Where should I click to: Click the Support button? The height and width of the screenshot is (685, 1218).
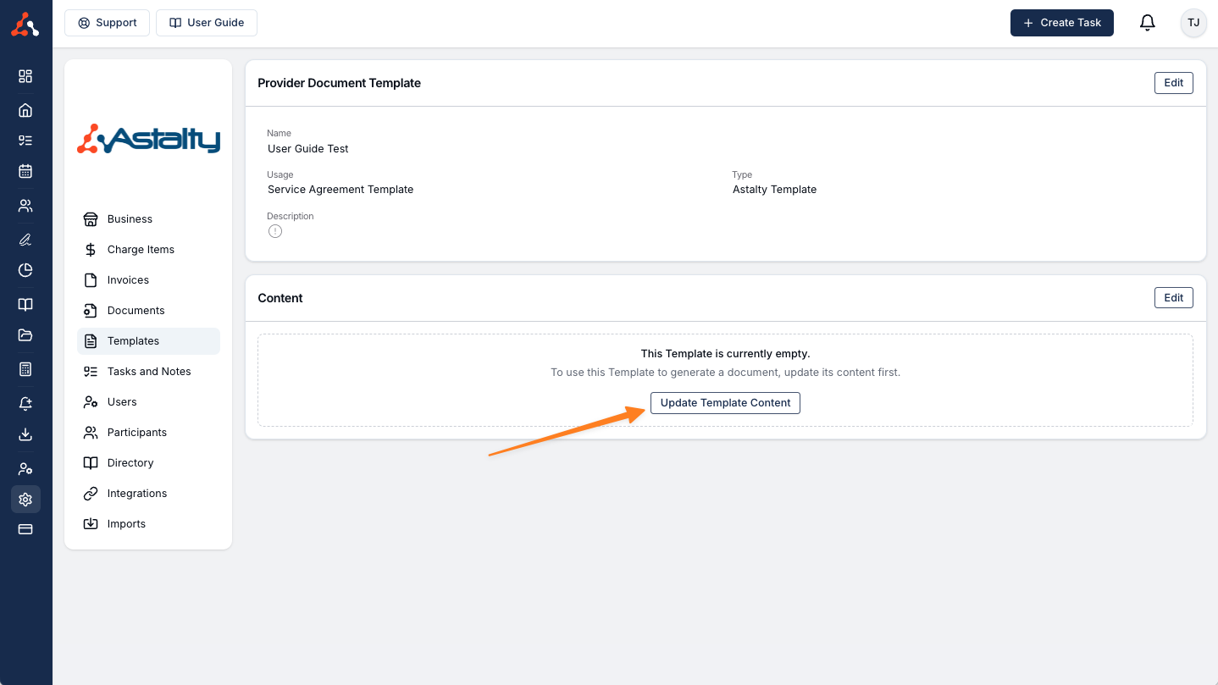pyautogui.click(x=107, y=23)
